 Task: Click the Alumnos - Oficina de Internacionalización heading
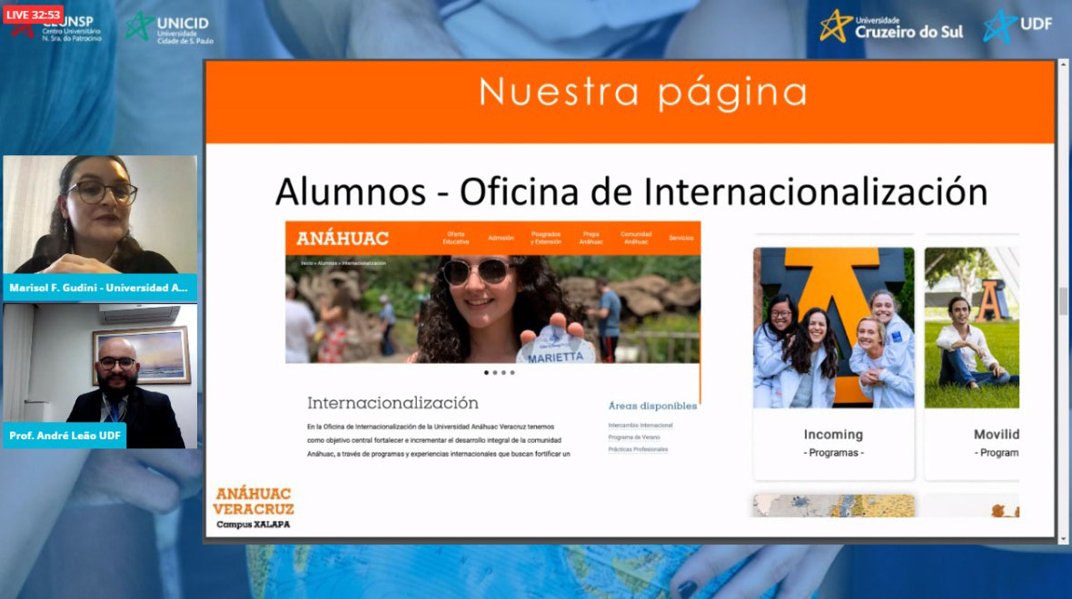pyautogui.click(x=631, y=191)
